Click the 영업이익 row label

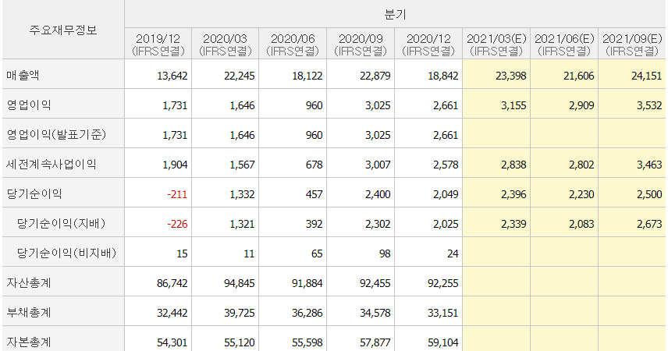click(x=29, y=105)
